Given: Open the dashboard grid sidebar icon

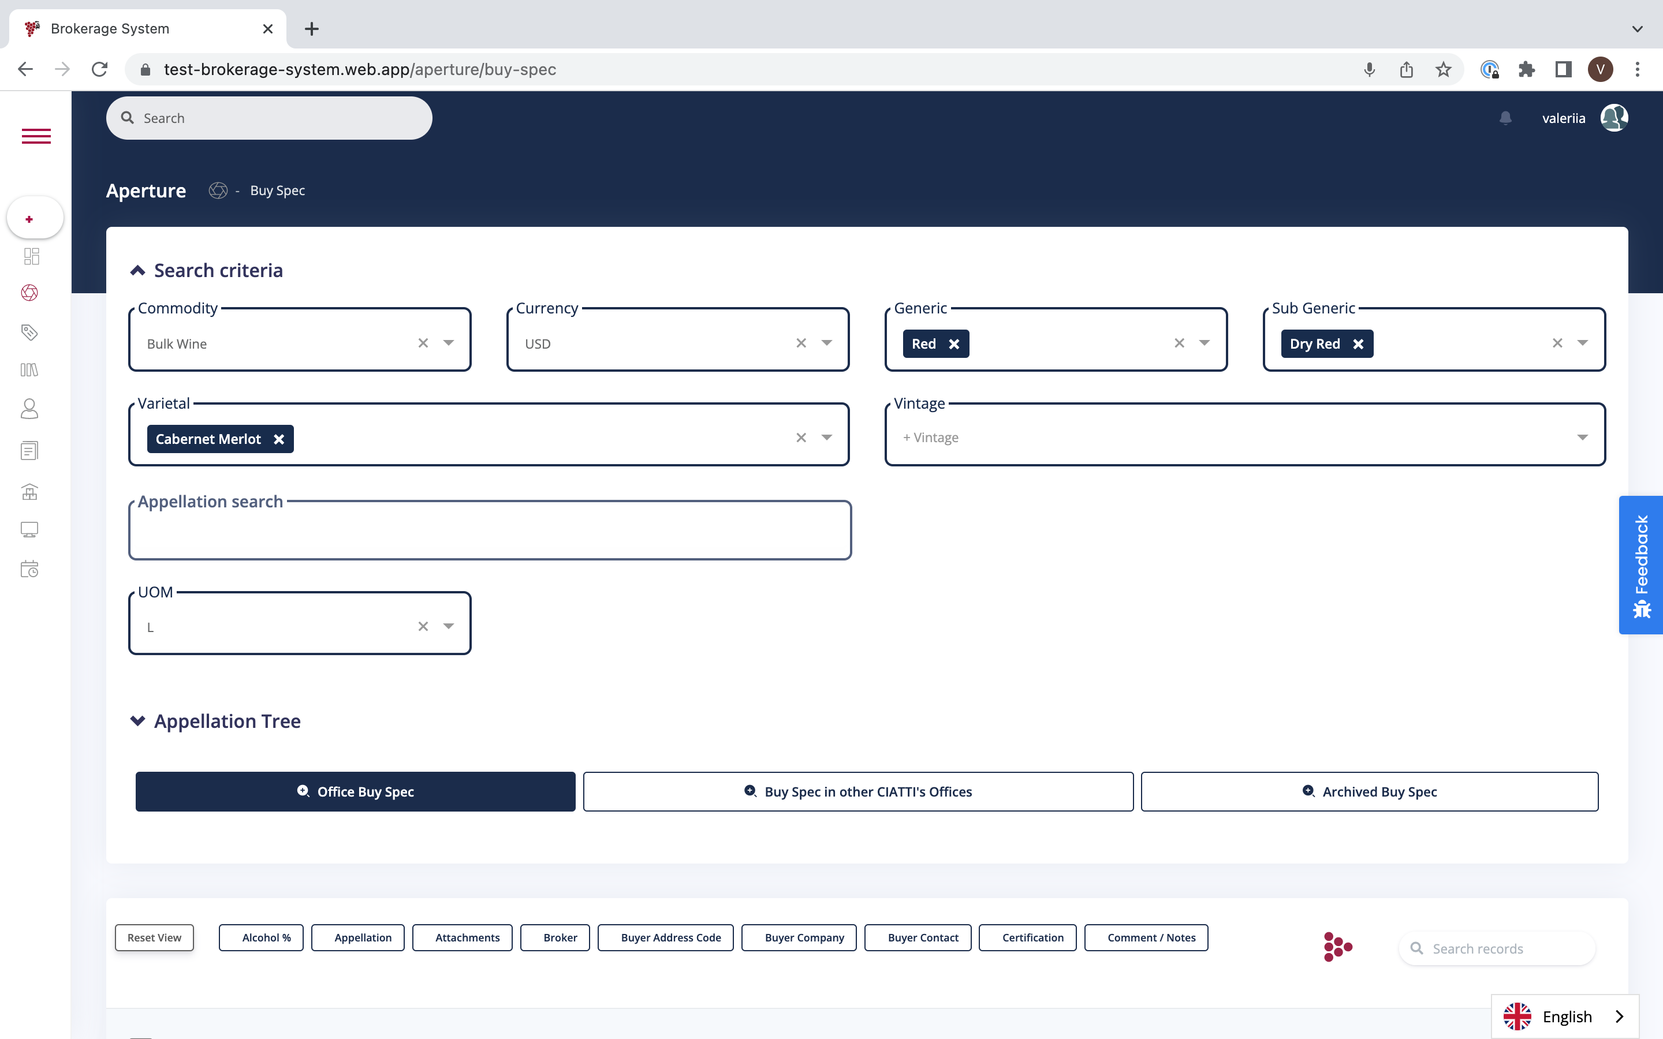Looking at the screenshot, I should click(31, 256).
